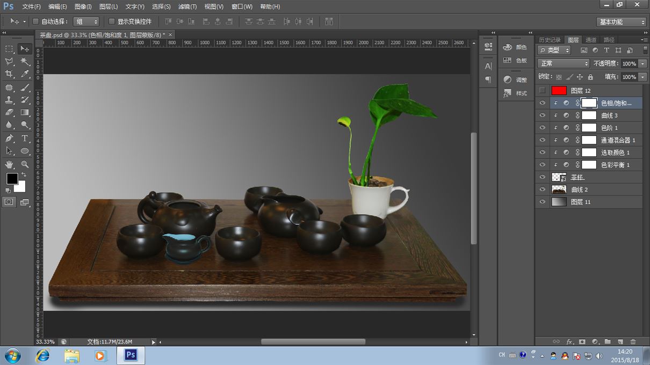Expand the 基本功能 workspace dropdown
Screen dimensions: 650x365
point(621,22)
